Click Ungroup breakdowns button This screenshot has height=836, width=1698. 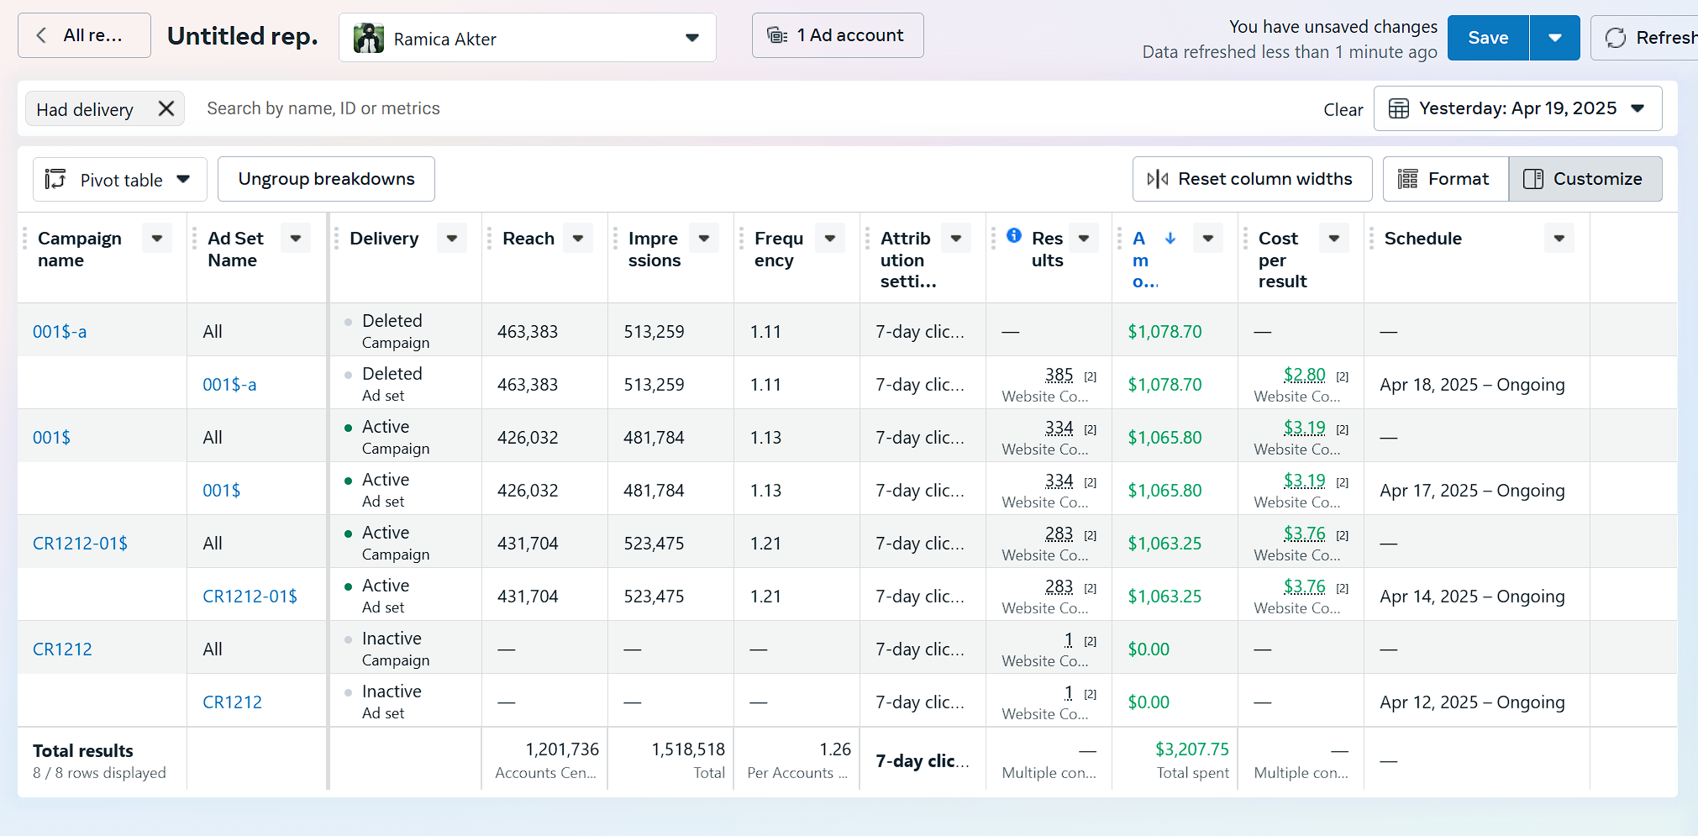[326, 179]
